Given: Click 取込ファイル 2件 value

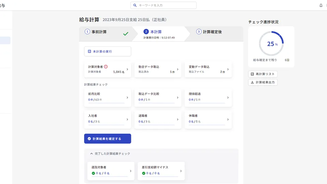Looking at the screenshot, I should (222, 72).
